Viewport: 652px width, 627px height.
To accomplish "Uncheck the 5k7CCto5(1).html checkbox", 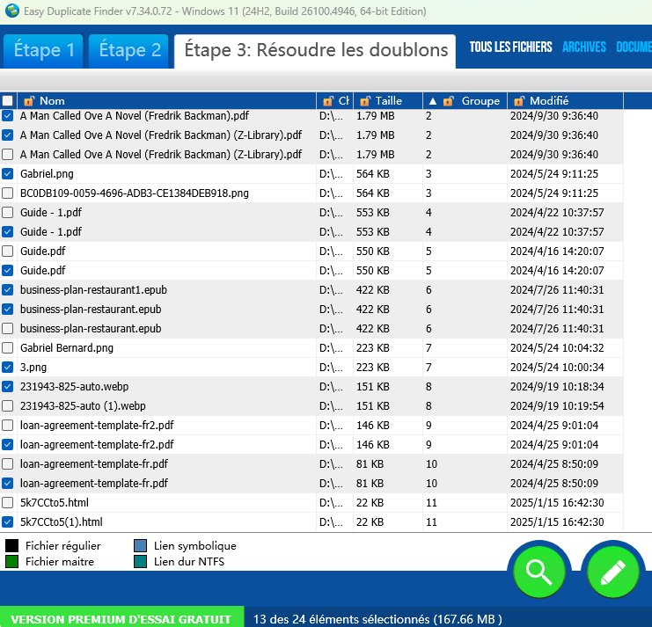I will pos(8,521).
